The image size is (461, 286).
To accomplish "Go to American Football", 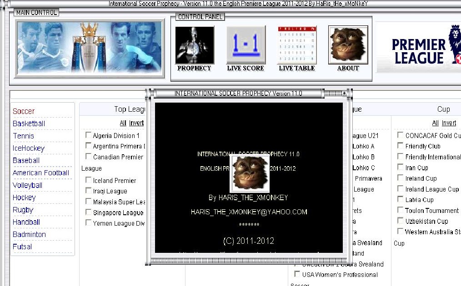I will tap(41, 173).
